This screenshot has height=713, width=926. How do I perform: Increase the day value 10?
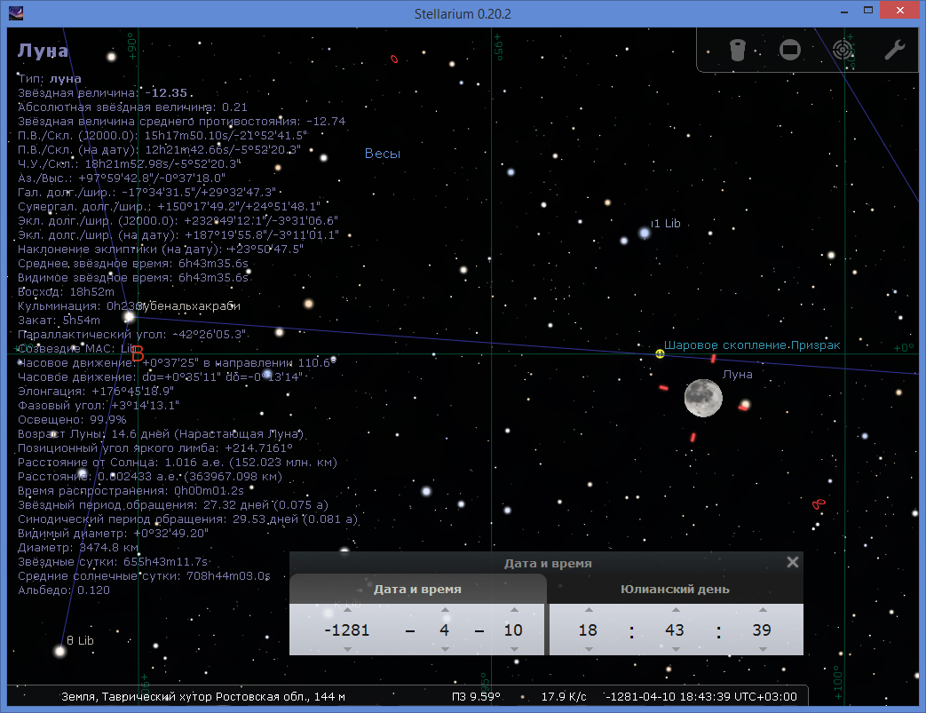pyautogui.click(x=514, y=610)
